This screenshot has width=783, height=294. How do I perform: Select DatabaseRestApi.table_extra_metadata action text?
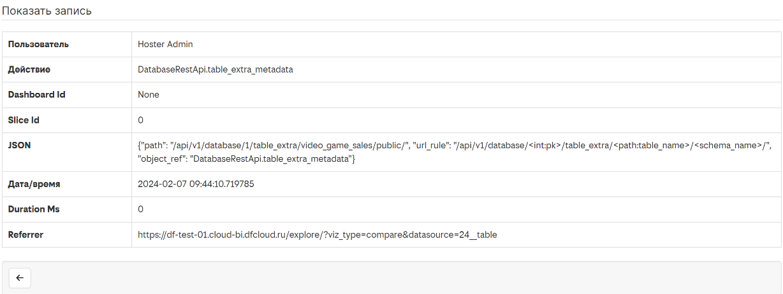tap(216, 69)
